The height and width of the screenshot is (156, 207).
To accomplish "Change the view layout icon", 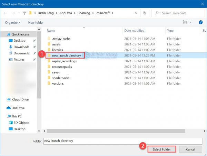I will [x=185, y=22].
